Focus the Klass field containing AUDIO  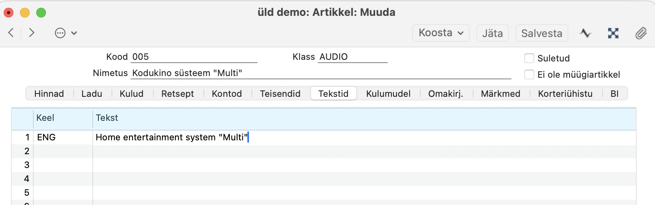(352, 57)
